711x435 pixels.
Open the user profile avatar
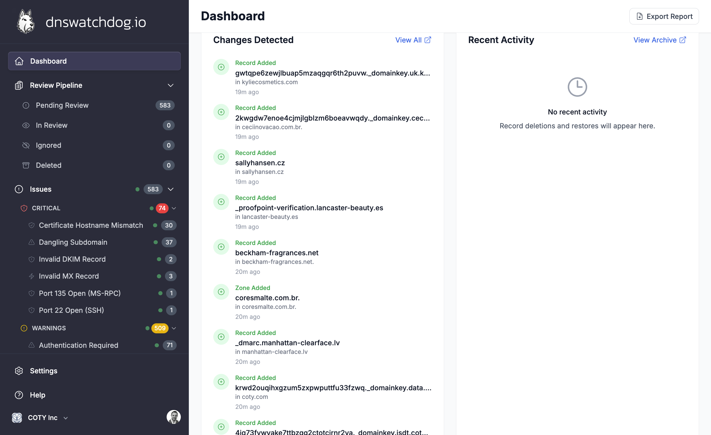[174, 417]
